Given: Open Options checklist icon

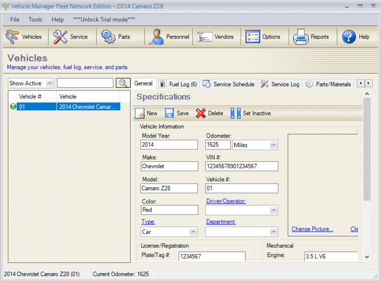Looking at the screenshot, I should [x=253, y=36].
